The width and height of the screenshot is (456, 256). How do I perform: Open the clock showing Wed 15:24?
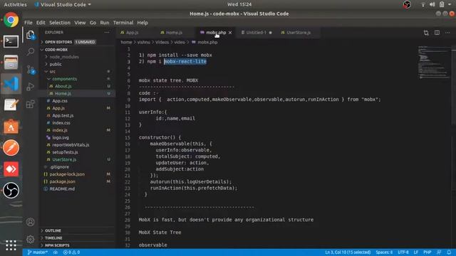click(239, 4)
